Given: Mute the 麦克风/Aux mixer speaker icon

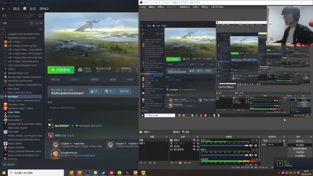Looking at the screenshot, I should point(251,145).
